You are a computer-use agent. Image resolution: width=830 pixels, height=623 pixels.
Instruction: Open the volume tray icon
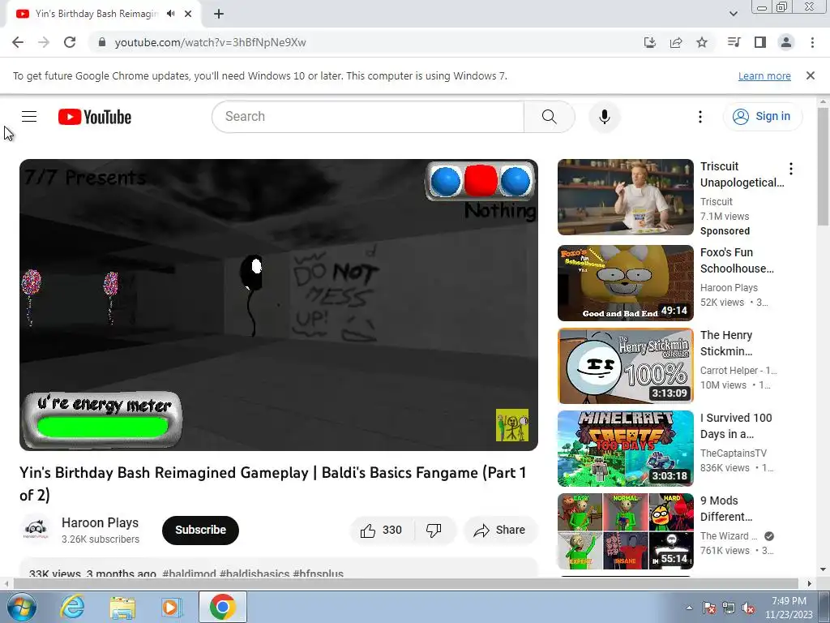click(x=748, y=608)
